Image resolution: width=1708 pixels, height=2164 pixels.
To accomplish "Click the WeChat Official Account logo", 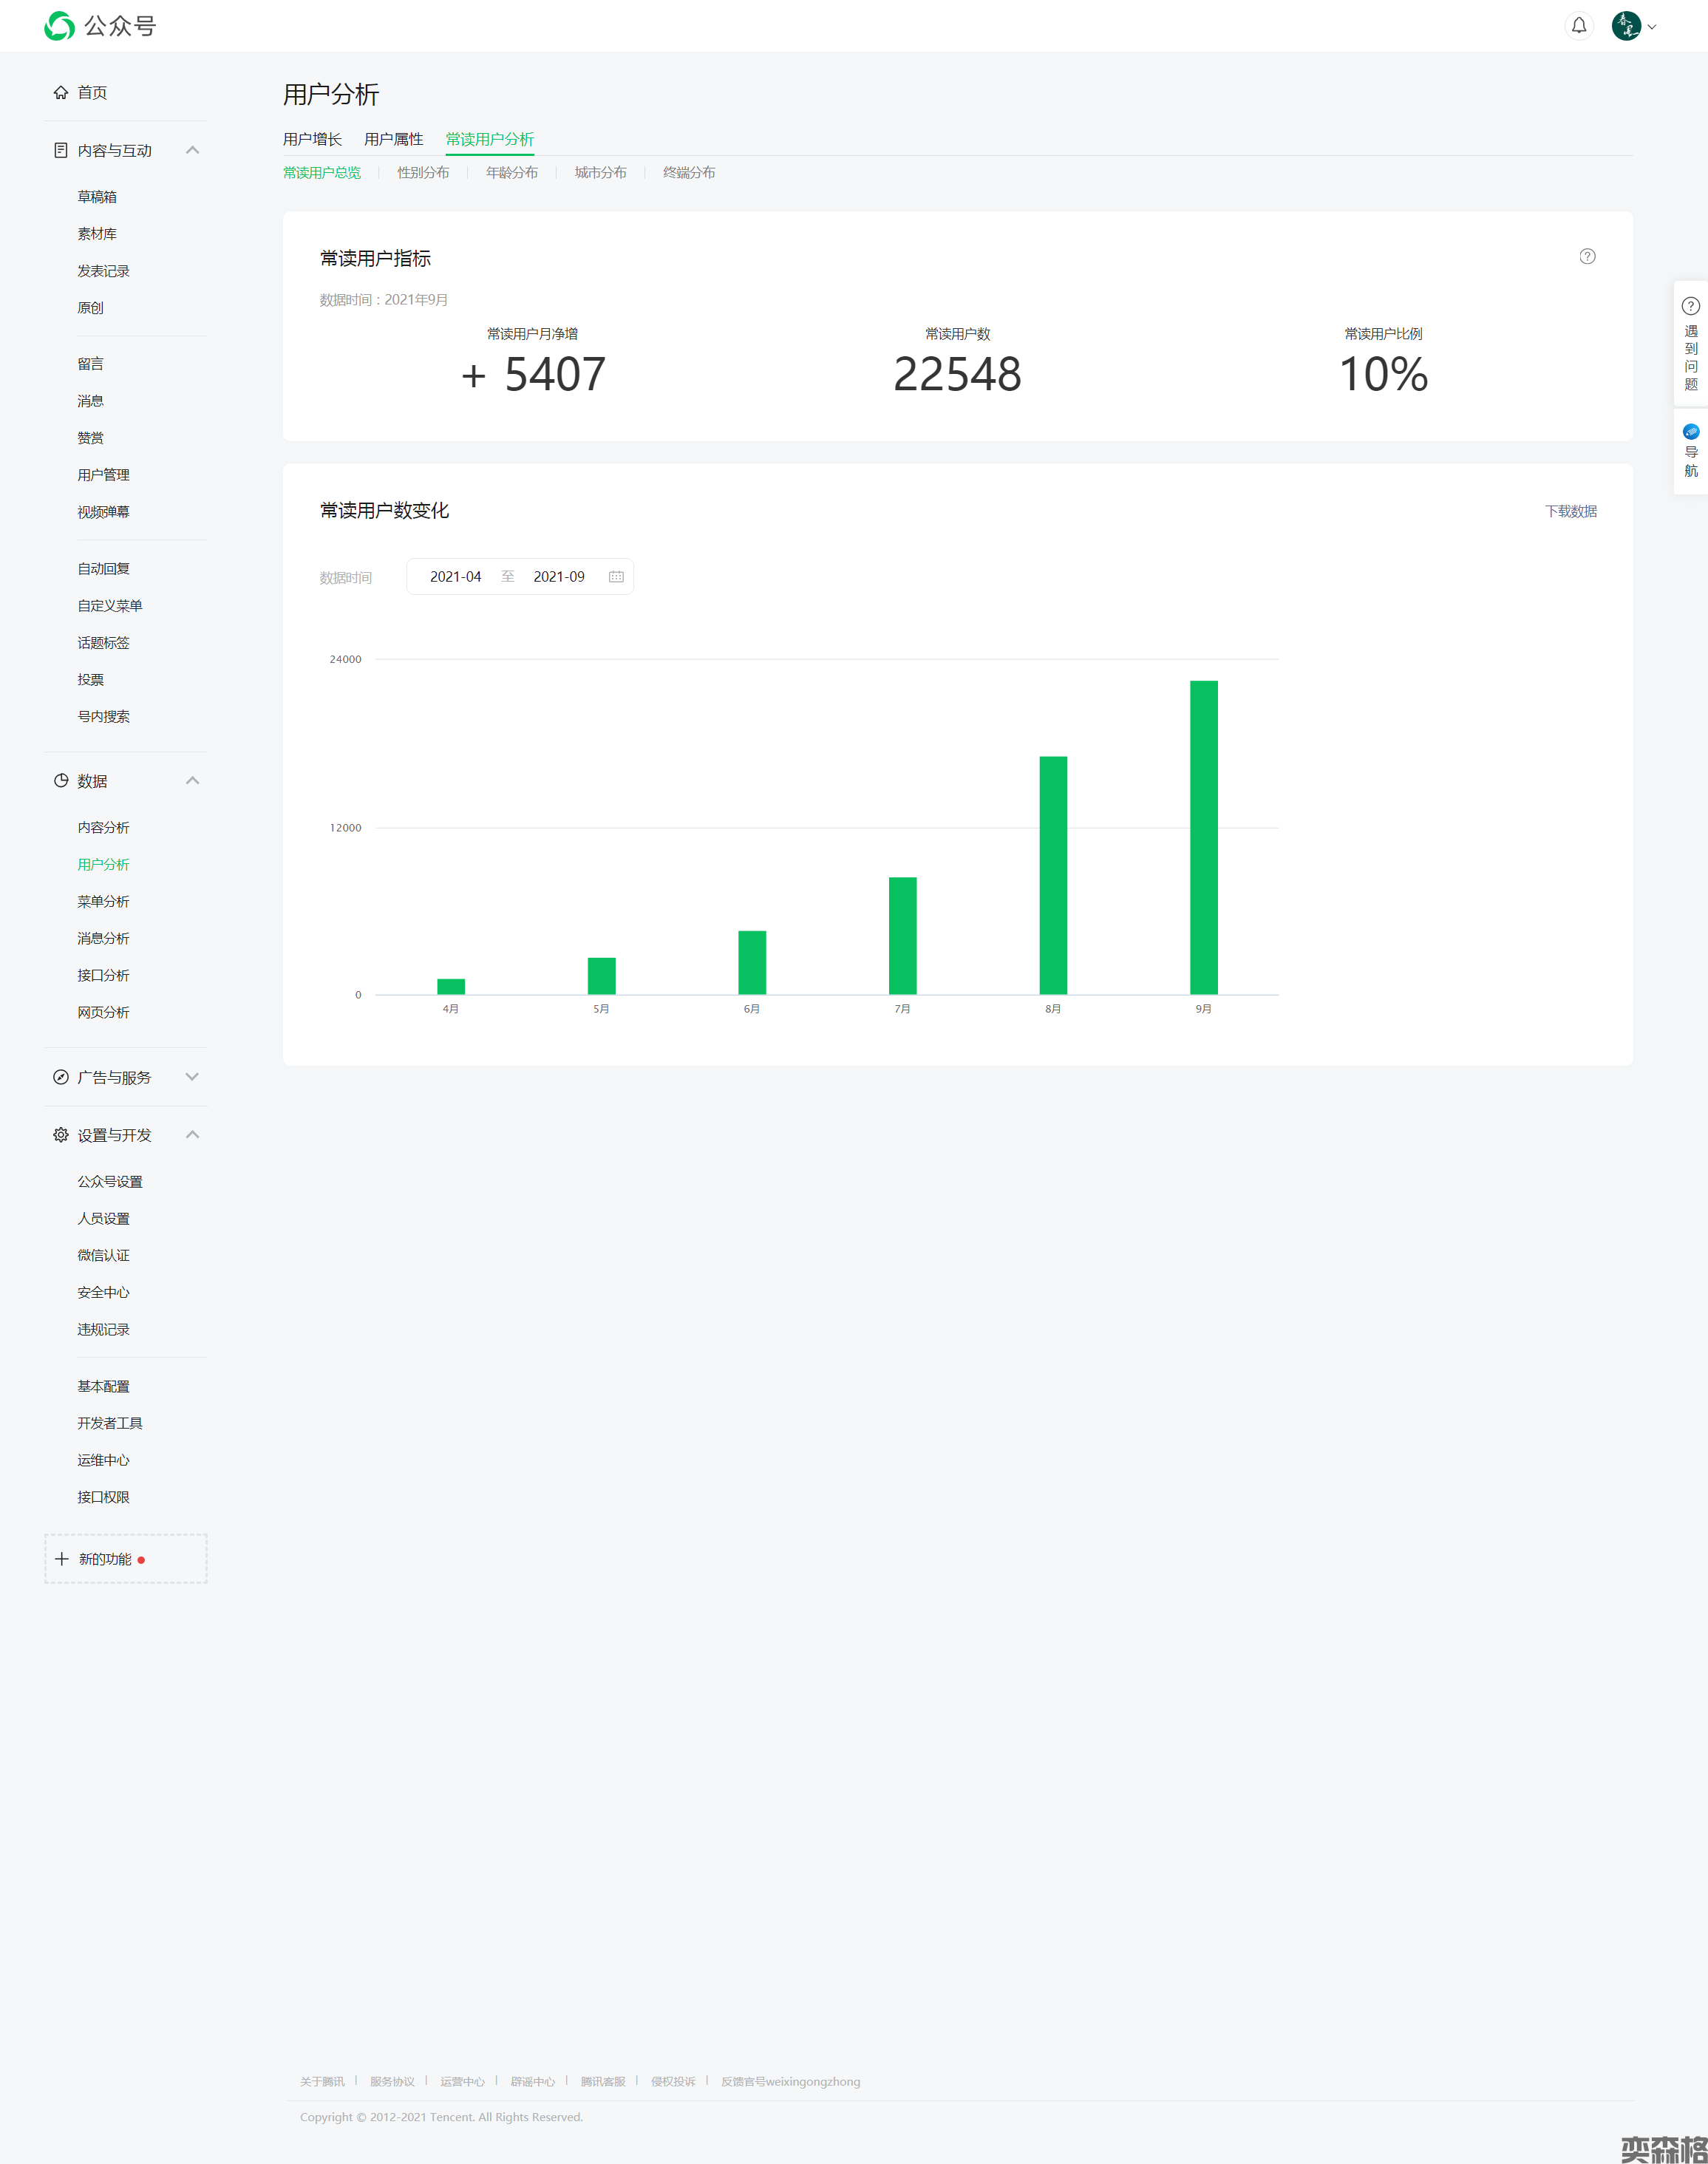I will tap(60, 26).
